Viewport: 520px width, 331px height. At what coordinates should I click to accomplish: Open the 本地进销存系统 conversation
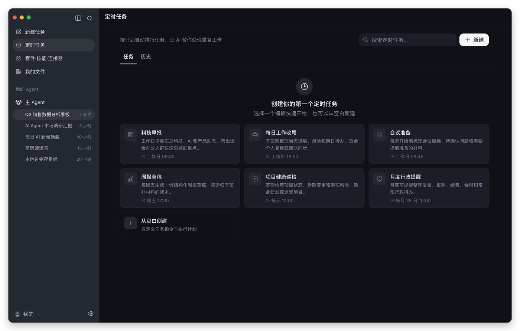54,159
